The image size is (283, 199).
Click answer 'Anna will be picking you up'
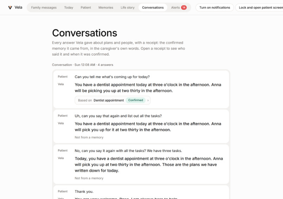pos(148,88)
